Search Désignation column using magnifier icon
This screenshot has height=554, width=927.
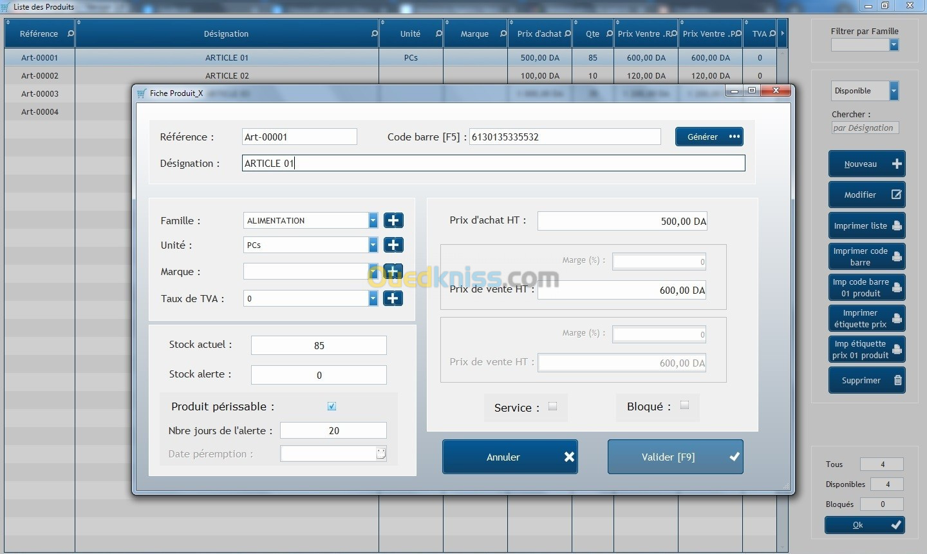click(375, 33)
